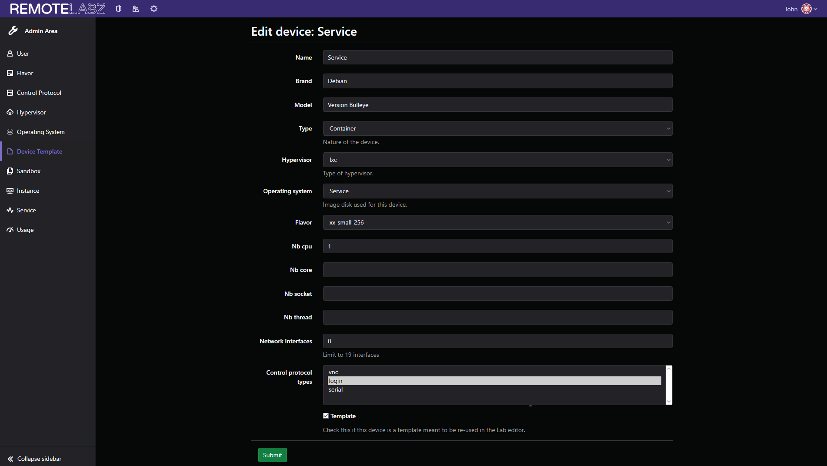
Task: Open the admin gear icon in top bar
Action: point(154,9)
